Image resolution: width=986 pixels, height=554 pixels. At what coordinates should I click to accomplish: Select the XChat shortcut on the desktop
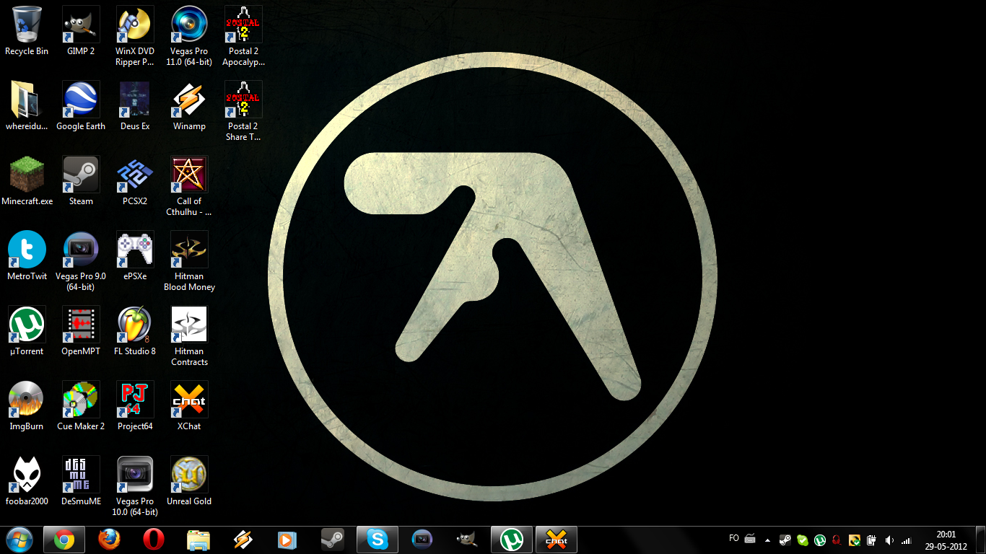(x=189, y=407)
